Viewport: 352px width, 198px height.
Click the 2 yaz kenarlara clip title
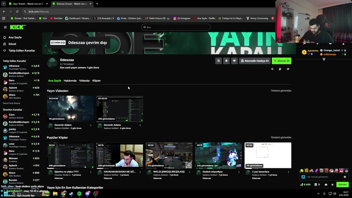261,172
